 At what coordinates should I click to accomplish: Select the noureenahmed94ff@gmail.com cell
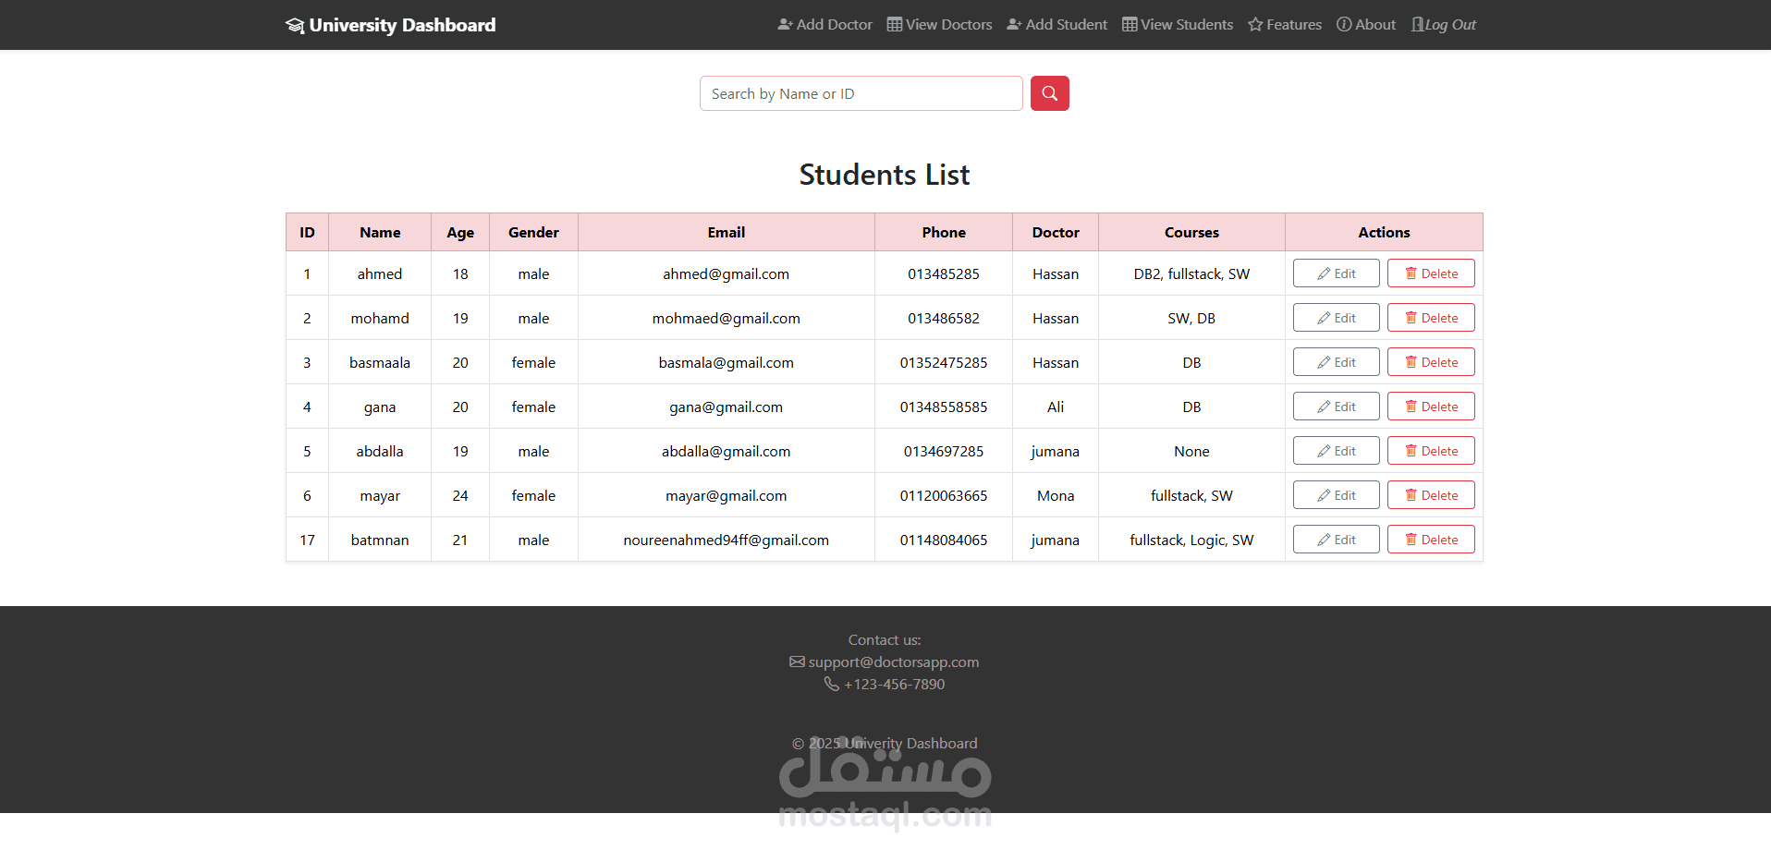point(727,540)
